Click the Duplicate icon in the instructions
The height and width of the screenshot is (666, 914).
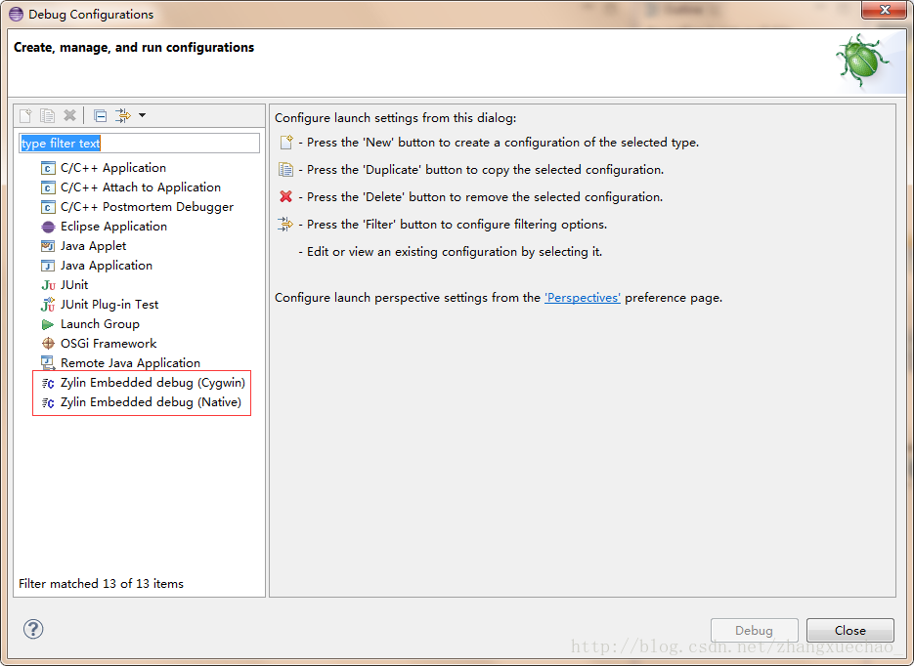coord(285,169)
